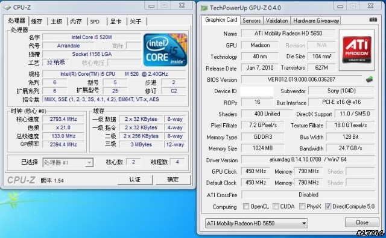Click the ATI Radeon logo in GPU-Z
The width and height of the screenshot is (386, 238).
pyautogui.click(x=356, y=50)
